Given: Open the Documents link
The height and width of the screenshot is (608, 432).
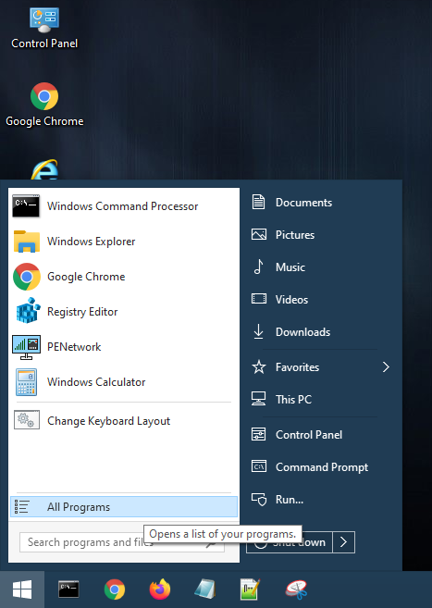Looking at the screenshot, I should click(303, 203).
